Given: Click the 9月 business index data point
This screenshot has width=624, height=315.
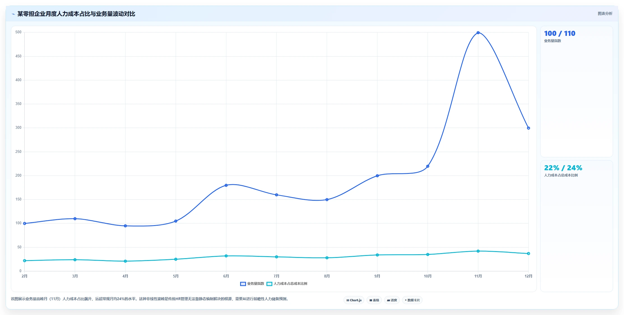Looking at the screenshot, I should click(x=377, y=176).
